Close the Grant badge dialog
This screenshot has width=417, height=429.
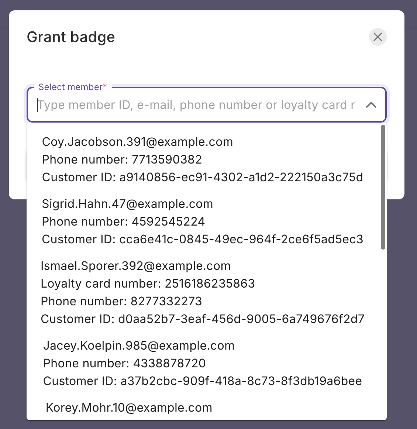378,37
